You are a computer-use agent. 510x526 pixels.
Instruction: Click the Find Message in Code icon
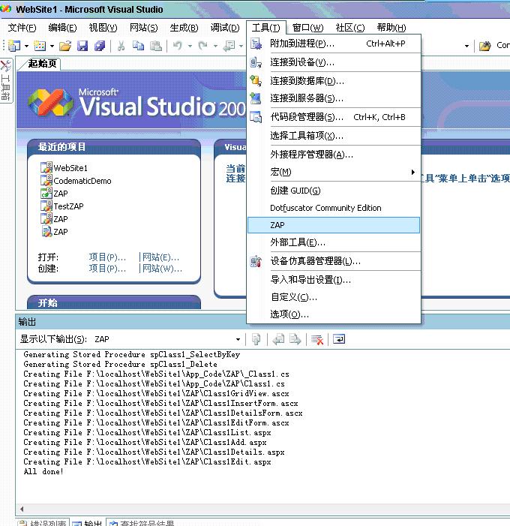click(256, 339)
